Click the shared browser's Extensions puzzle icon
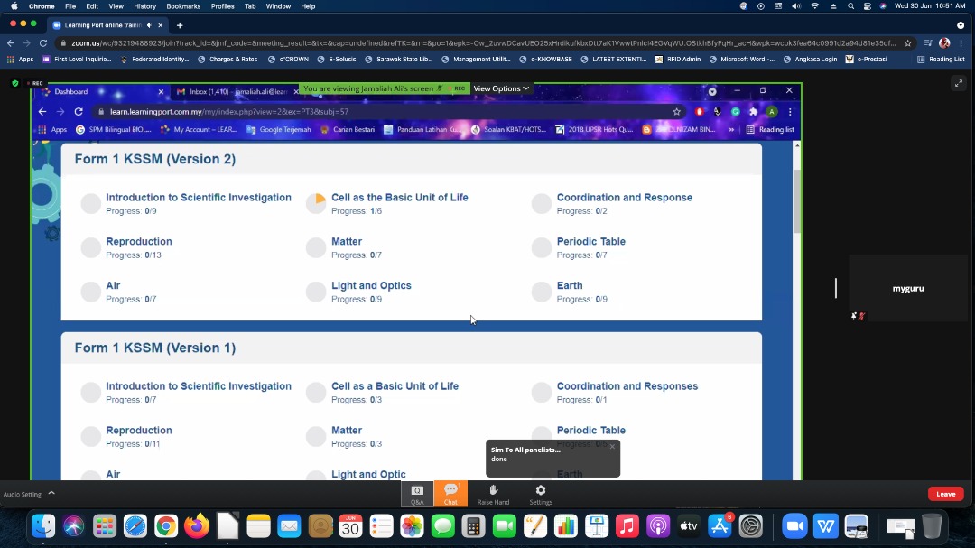 click(x=754, y=112)
